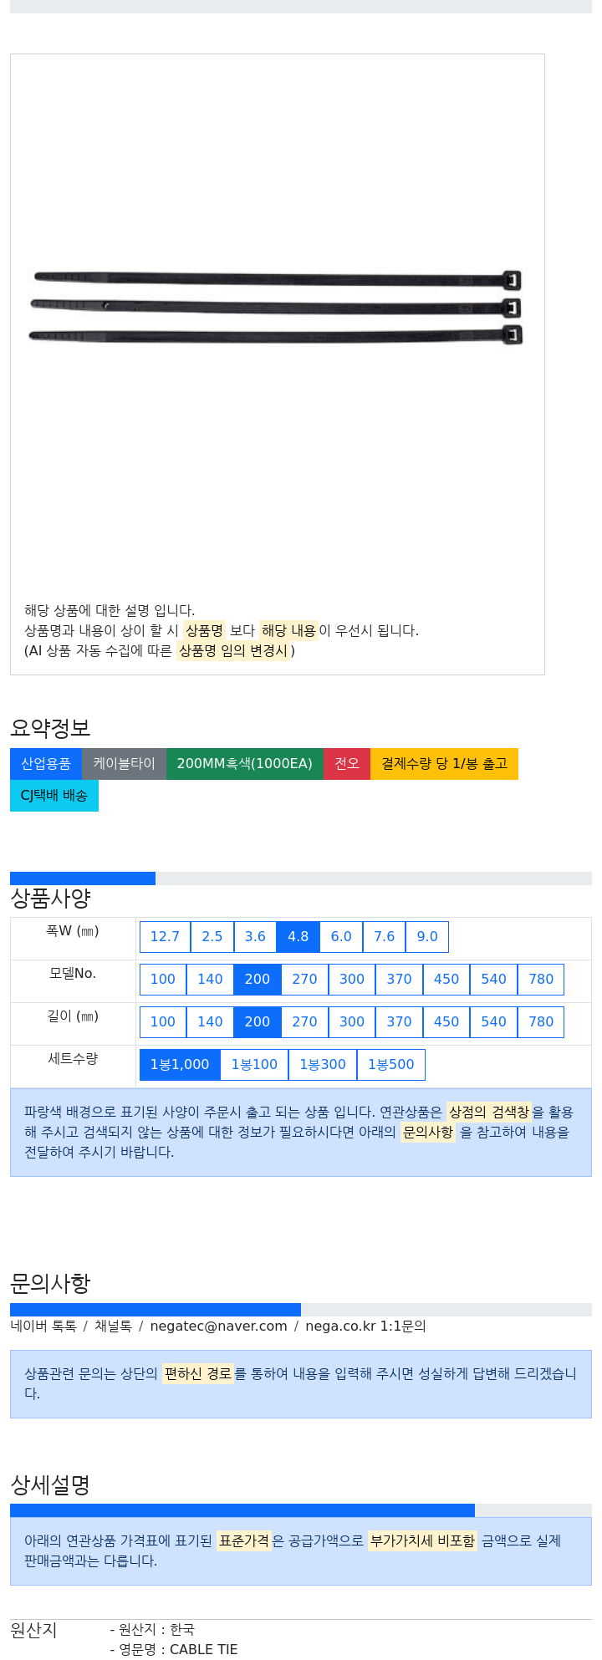Select model number 780

(541, 979)
